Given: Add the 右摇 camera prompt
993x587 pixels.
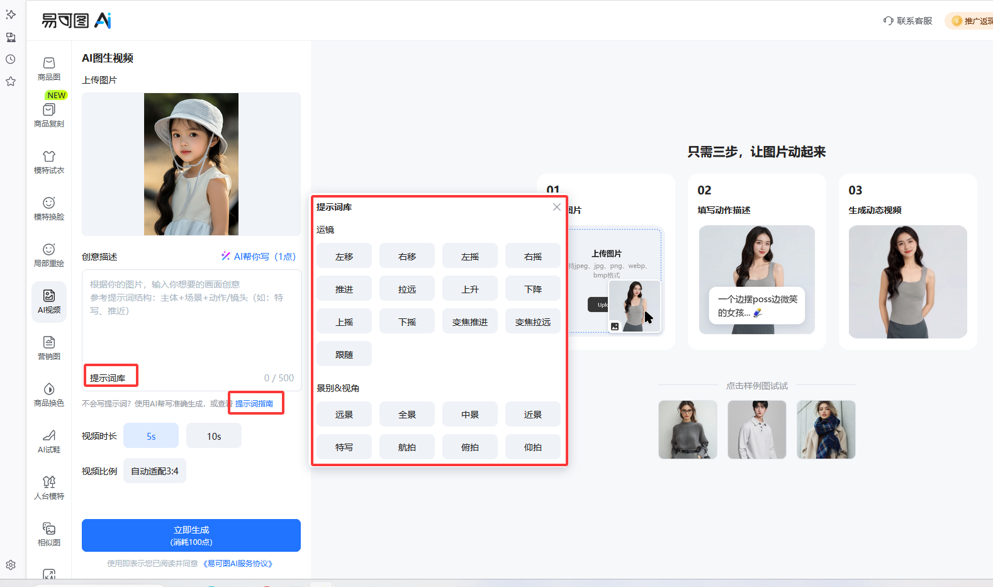Looking at the screenshot, I should [533, 256].
